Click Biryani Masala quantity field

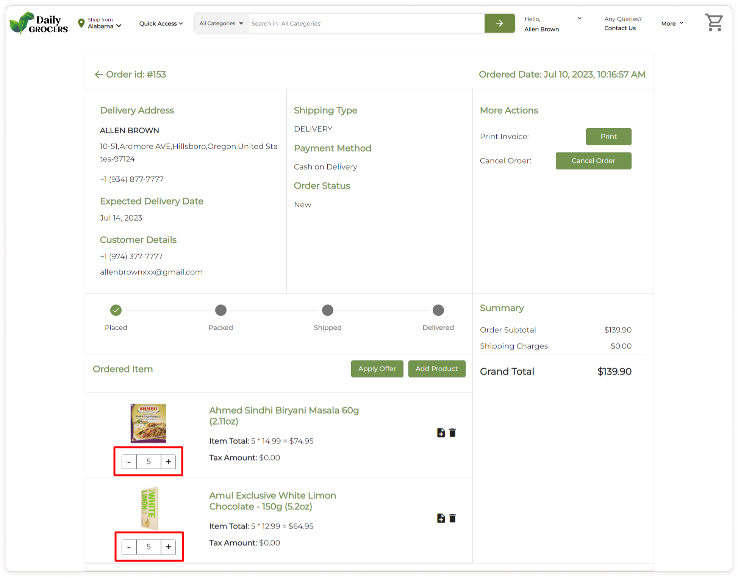coord(149,461)
